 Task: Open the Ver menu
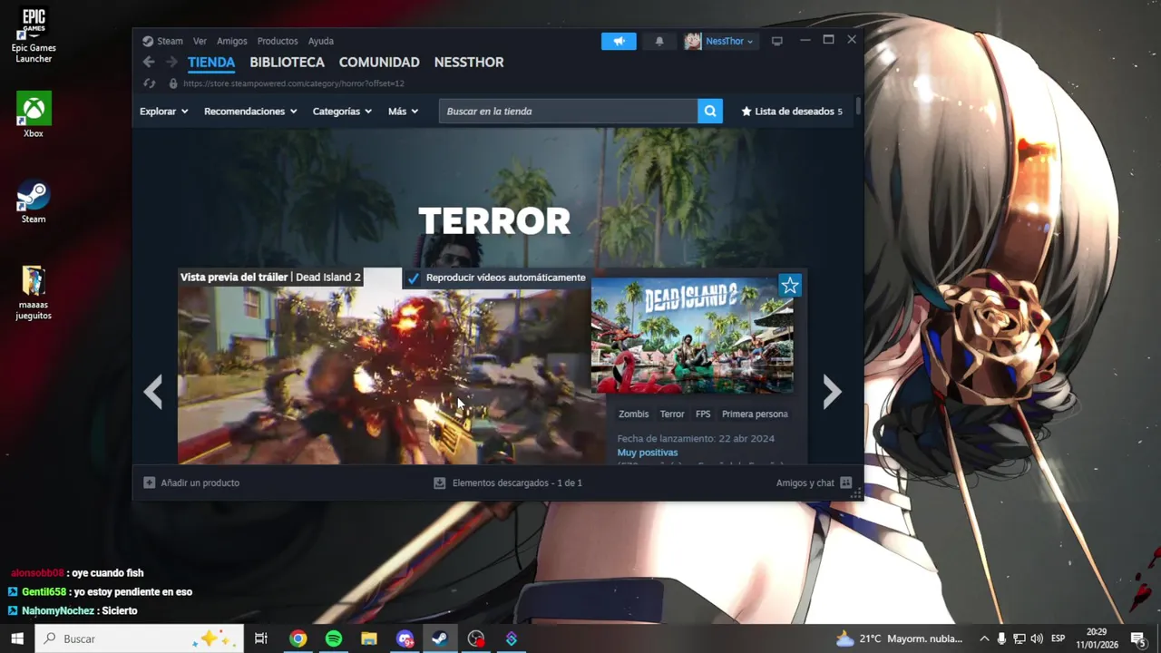tap(200, 41)
